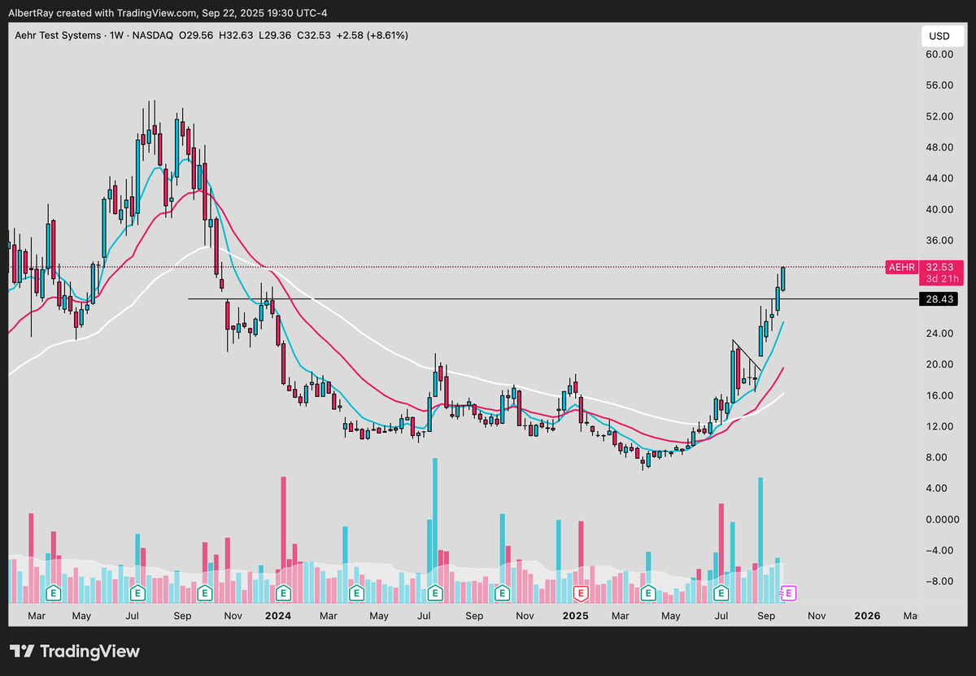Click the earnings badge under May 2024
The width and height of the screenshot is (976, 676).
pyautogui.click(x=356, y=594)
